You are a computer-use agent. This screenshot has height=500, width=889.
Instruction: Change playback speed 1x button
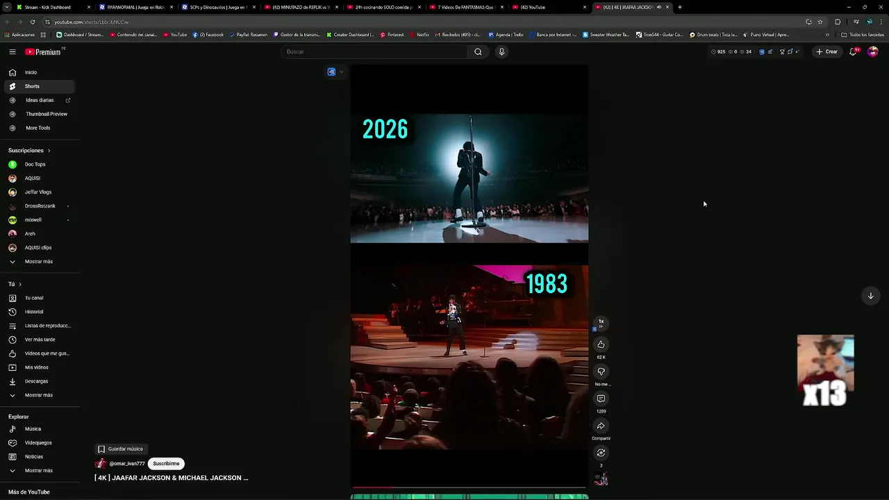[x=601, y=322]
